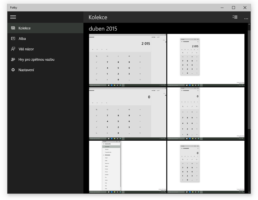Click the Nastavení gear icon
The height and width of the screenshot is (200, 258).
[13, 70]
